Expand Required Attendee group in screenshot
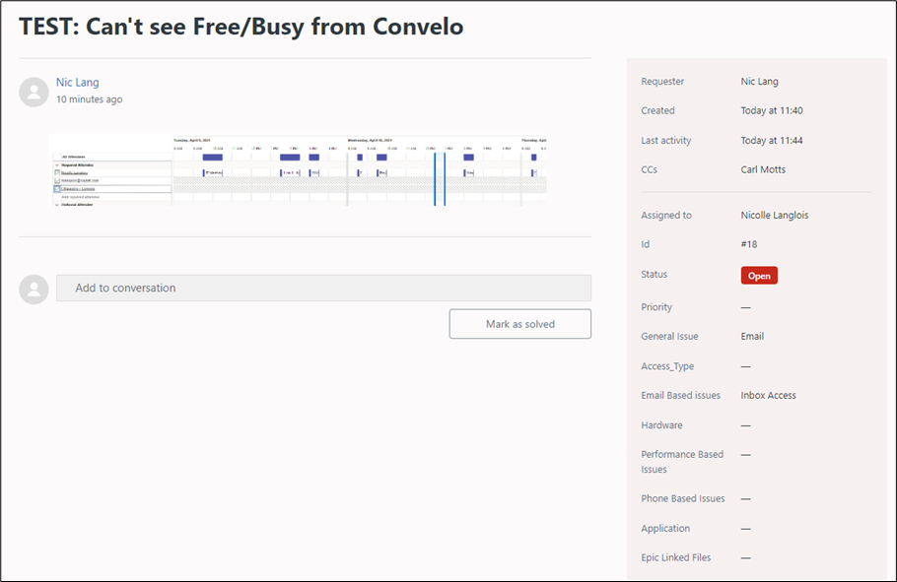The height and width of the screenshot is (582, 897). (56, 164)
